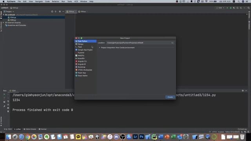Open PyCharm icon in the Dock
Viewport: 251px width, 141px height.
[x=154, y=137]
